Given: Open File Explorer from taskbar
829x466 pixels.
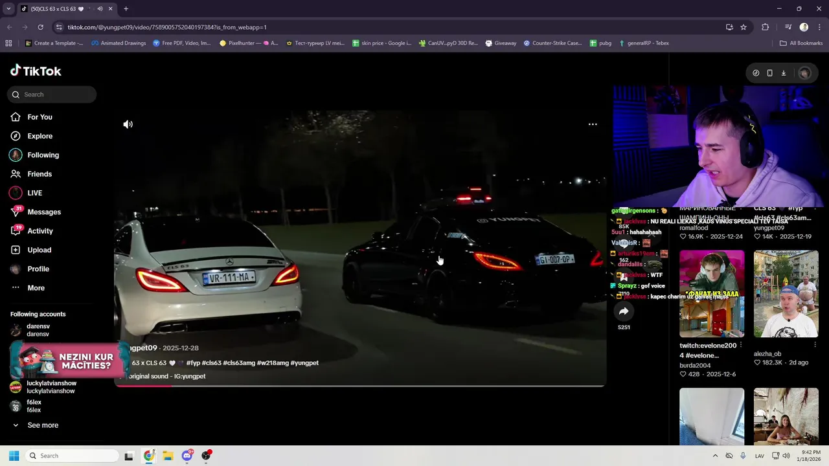Looking at the screenshot, I should [x=168, y=456].
